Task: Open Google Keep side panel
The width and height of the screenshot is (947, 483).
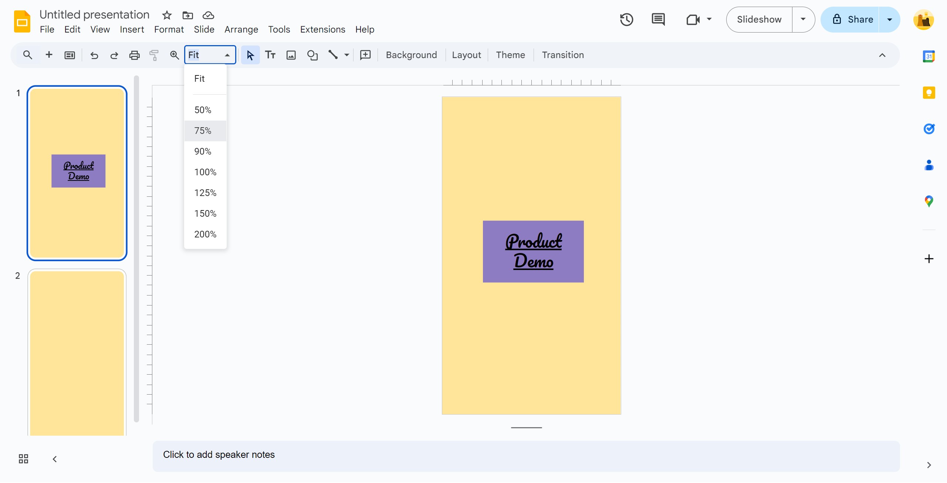Action: pos(929,92)
